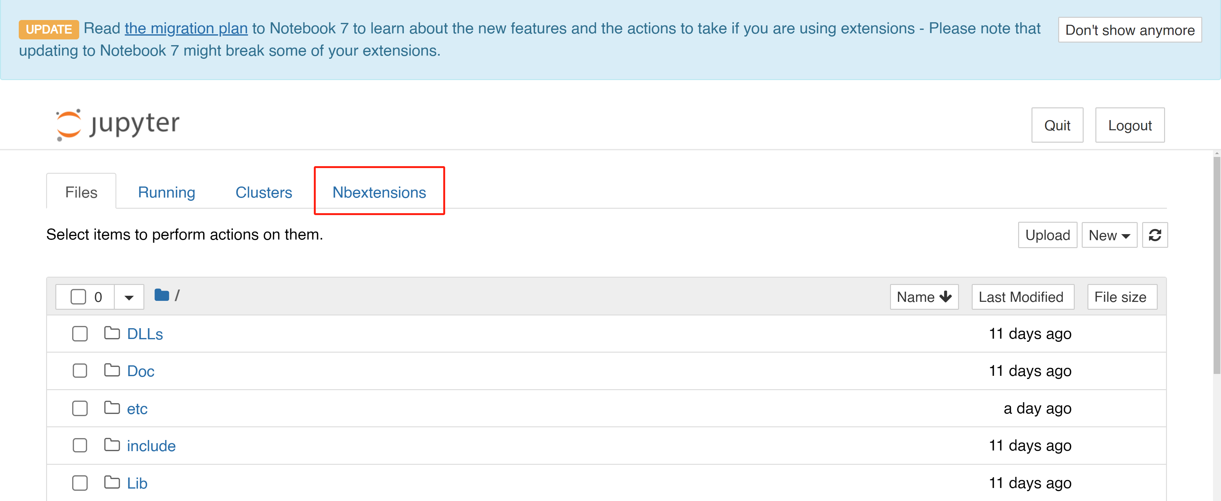The height and width of the screenshot is (501, 1221).
Task: Click the Doc folder icon
Action: [x=112, y=370]
